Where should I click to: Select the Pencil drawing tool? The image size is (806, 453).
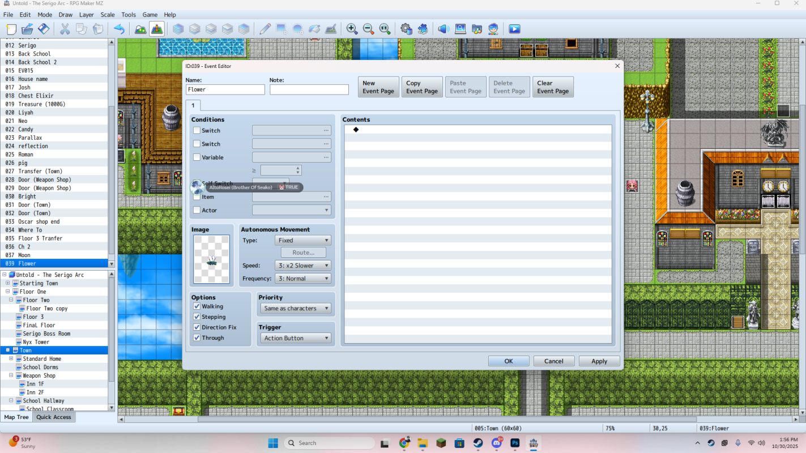[265, 29]
